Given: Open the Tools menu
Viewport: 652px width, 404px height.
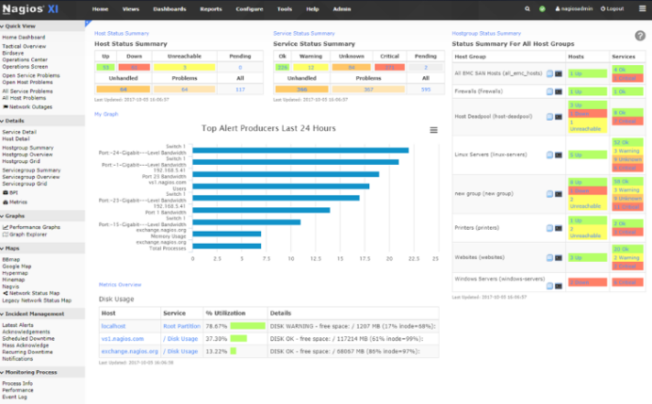Looking at the screenshot, I should (285, 8).
